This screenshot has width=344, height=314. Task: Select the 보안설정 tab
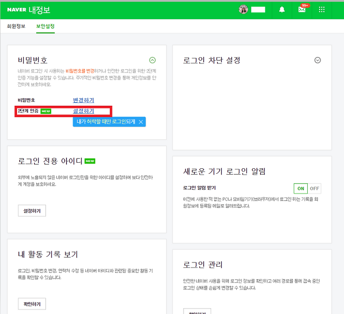click(x=45, y=26)
